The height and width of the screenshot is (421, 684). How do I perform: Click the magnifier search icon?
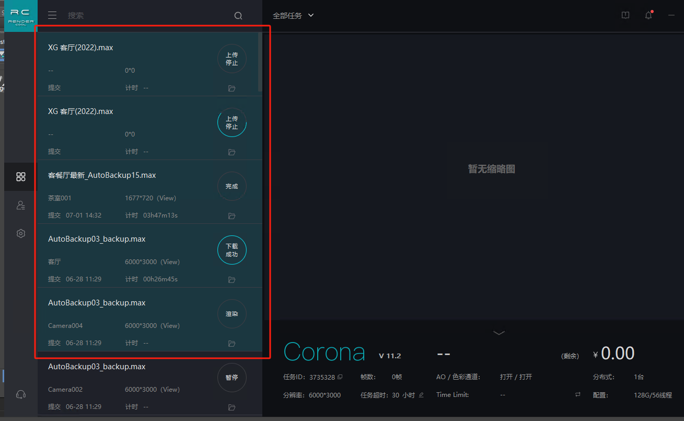238,16
